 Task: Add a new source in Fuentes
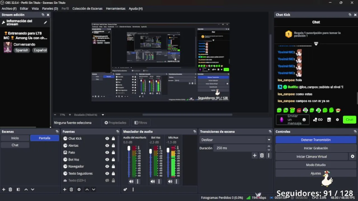(65, 189)
